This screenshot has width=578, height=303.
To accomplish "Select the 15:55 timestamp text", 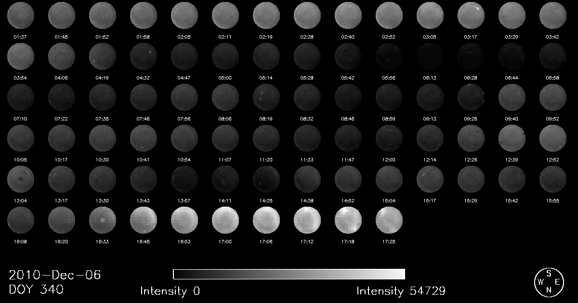I will pyautogui.click(x=553, y=200).
